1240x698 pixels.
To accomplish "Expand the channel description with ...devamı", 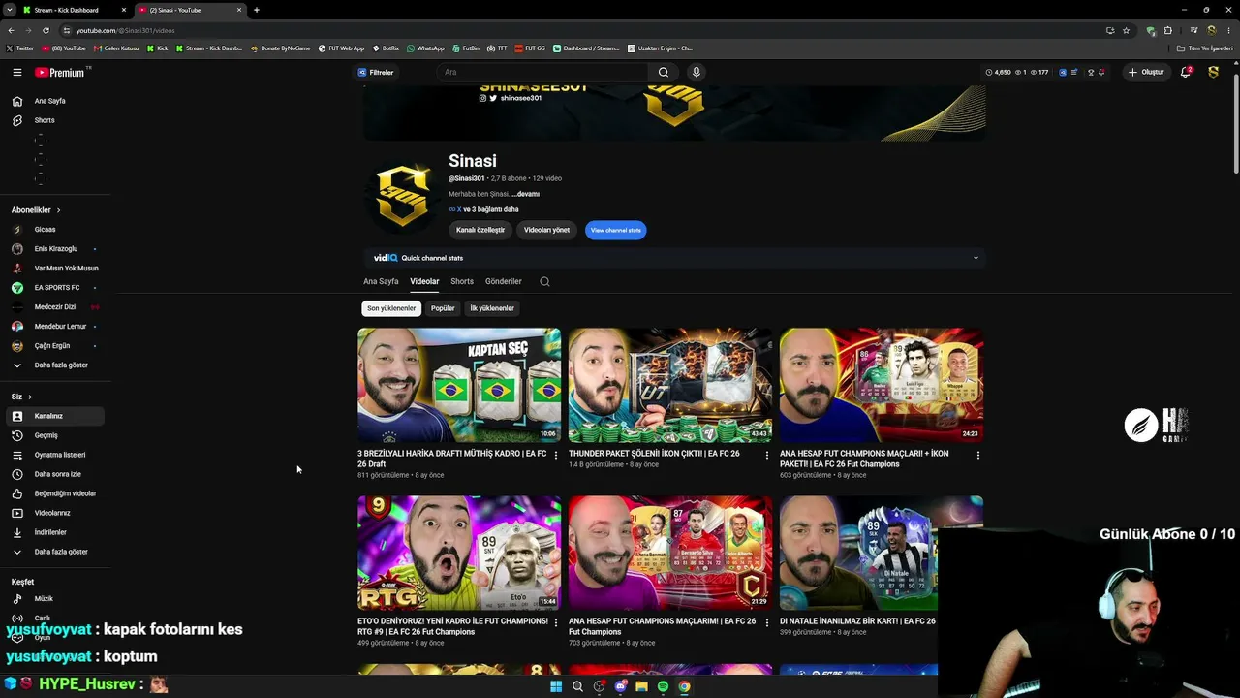I will (x=525, y=194).
